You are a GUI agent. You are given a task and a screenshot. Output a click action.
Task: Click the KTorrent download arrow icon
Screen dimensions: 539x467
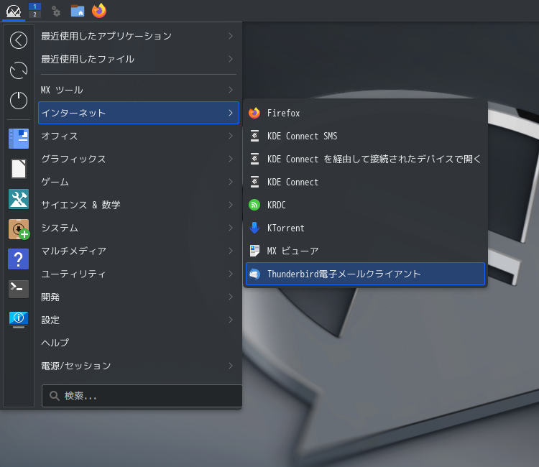click(254, 228)
